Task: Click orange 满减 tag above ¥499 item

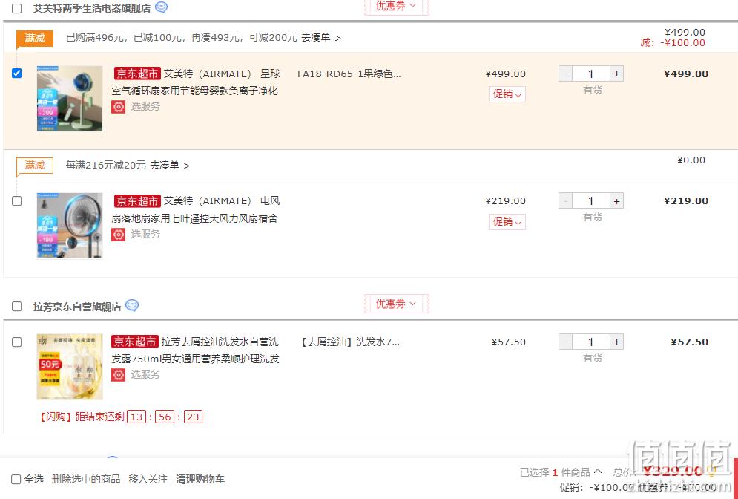Action: coord(35,38)
